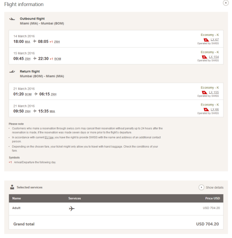Open flight number LX 154 link
The image size is (232, 238).
pyautogui.click(x=214, y=57)
